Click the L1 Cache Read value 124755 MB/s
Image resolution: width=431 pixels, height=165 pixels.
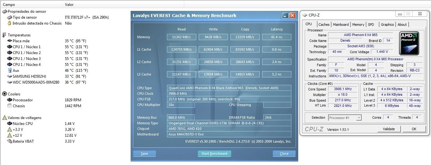(182, 49)
